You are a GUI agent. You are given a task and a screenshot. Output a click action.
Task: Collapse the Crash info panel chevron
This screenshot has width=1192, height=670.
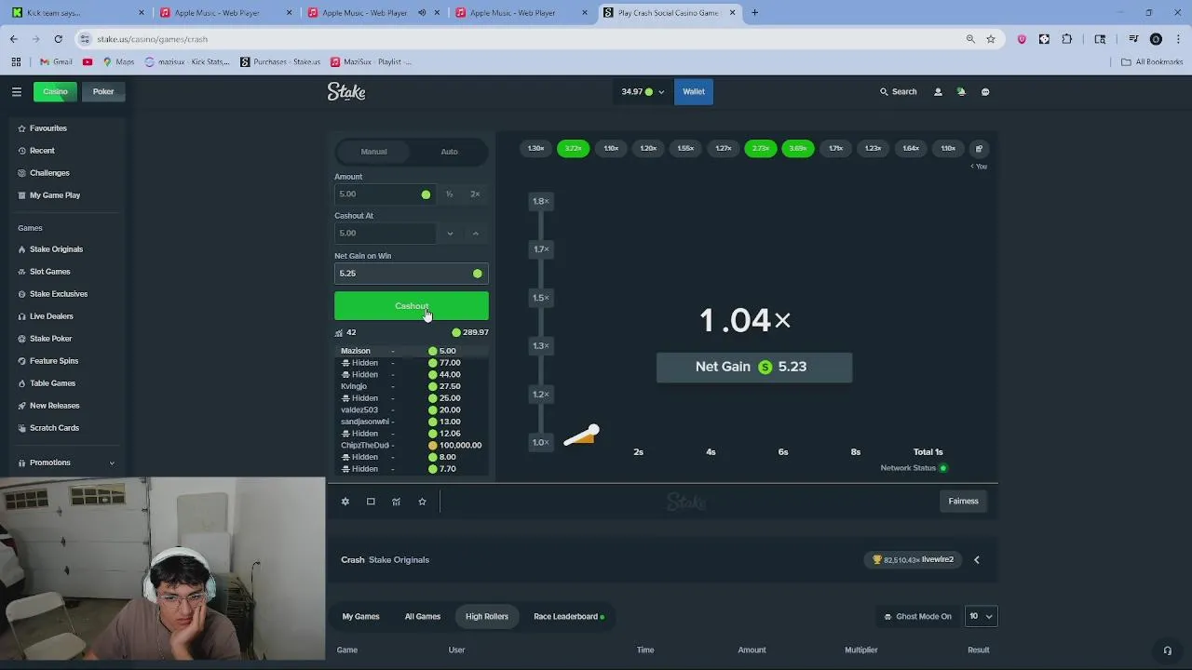[977, 560]
